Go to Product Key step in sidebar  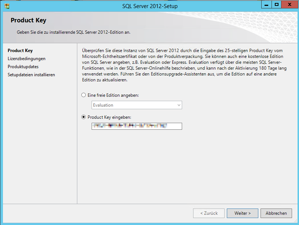[20, 51]
